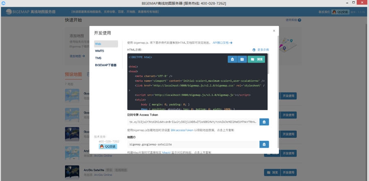Click the HTML示例 label above the code
369x181 pixels.
134,50
